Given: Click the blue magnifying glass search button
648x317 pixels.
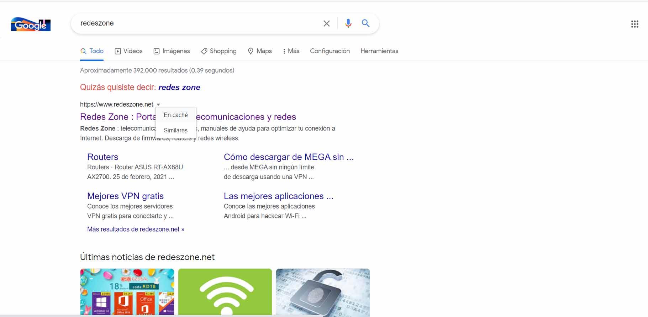Looking at the screenshot, I should click(365, 23).
